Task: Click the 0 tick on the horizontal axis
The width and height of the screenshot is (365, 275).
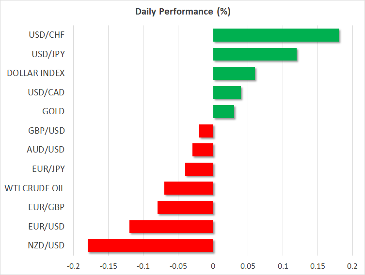Action: pyautogui.click(x=213, y=267)
